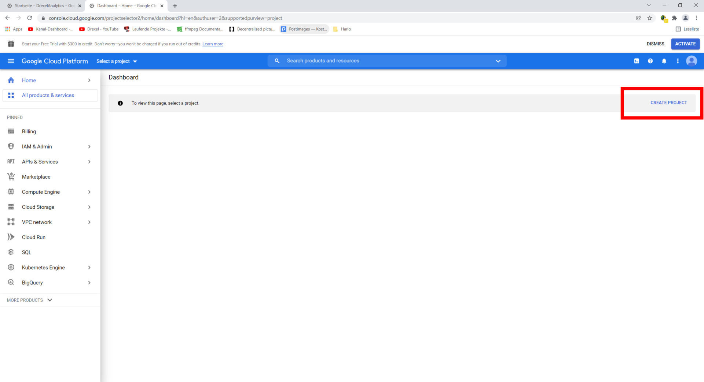Close the Dashboard Google Cloud tab
The width and height of the screenshot is (704, 382).
click(x=162, y=6)
